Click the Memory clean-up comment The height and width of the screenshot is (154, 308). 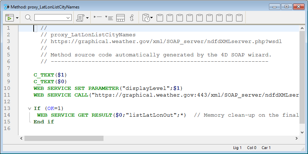point(247,115)
